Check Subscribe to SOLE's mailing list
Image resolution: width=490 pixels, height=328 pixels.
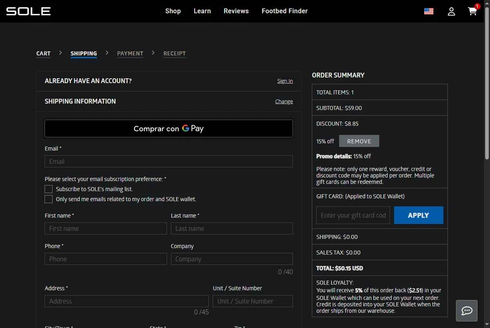point(49,189)
